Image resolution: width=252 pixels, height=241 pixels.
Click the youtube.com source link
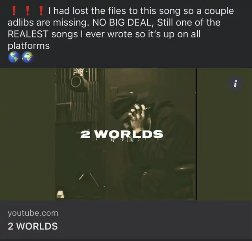(x=33, y=213)
